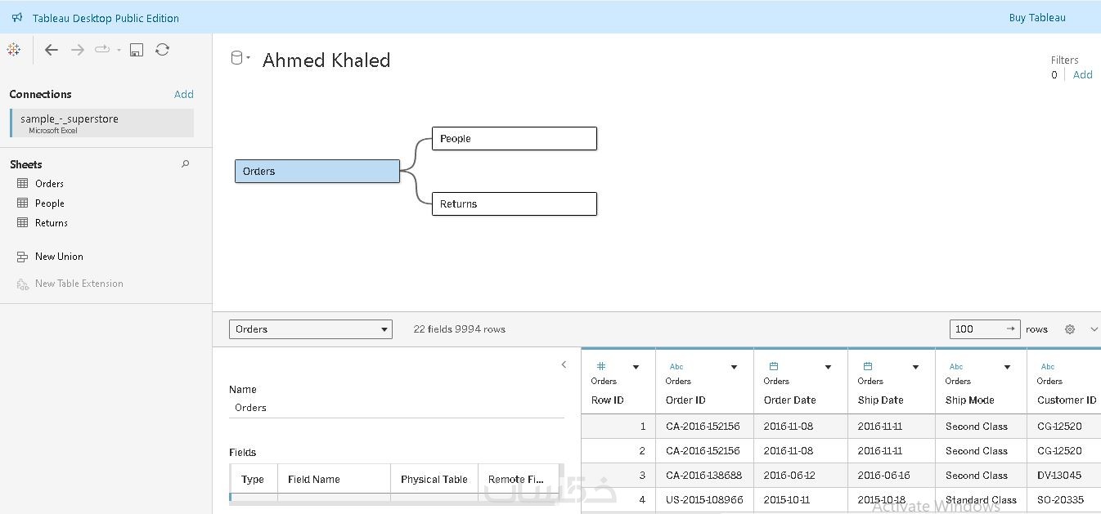Open the Row ID column dropdown arrow
This screenshot has height=514, width=1101.
click(x=636, y=368)
